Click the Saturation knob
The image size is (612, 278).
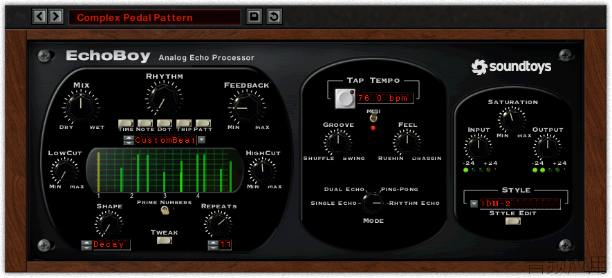pyautogui.click(x=512, y=119)
